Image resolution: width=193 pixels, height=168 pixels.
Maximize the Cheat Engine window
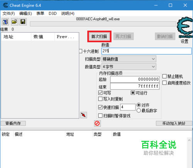pos(171,5)
